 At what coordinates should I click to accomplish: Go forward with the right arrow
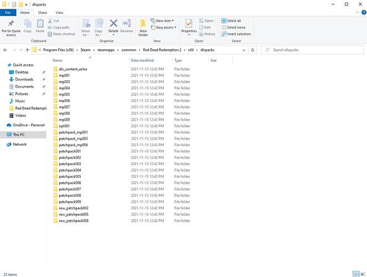pos(14,50)
